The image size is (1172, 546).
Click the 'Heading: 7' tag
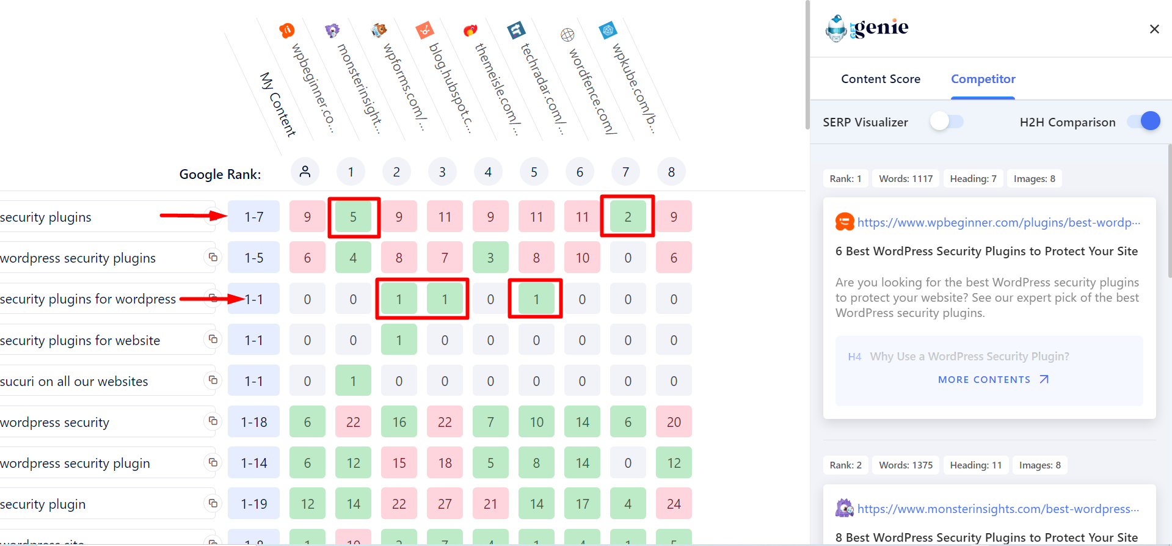pos(973,178)
